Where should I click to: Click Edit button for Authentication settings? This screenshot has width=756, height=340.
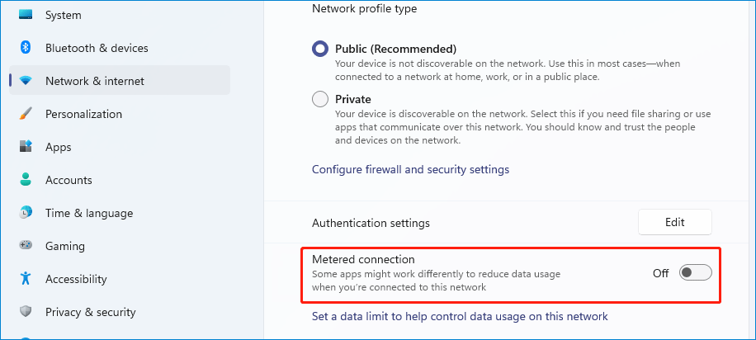pos(674,222)
